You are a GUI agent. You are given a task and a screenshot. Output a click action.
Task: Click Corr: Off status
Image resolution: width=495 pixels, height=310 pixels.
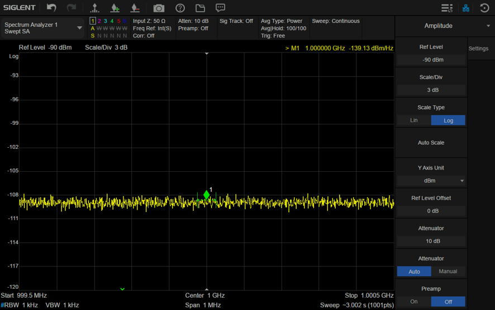(144, 36)
